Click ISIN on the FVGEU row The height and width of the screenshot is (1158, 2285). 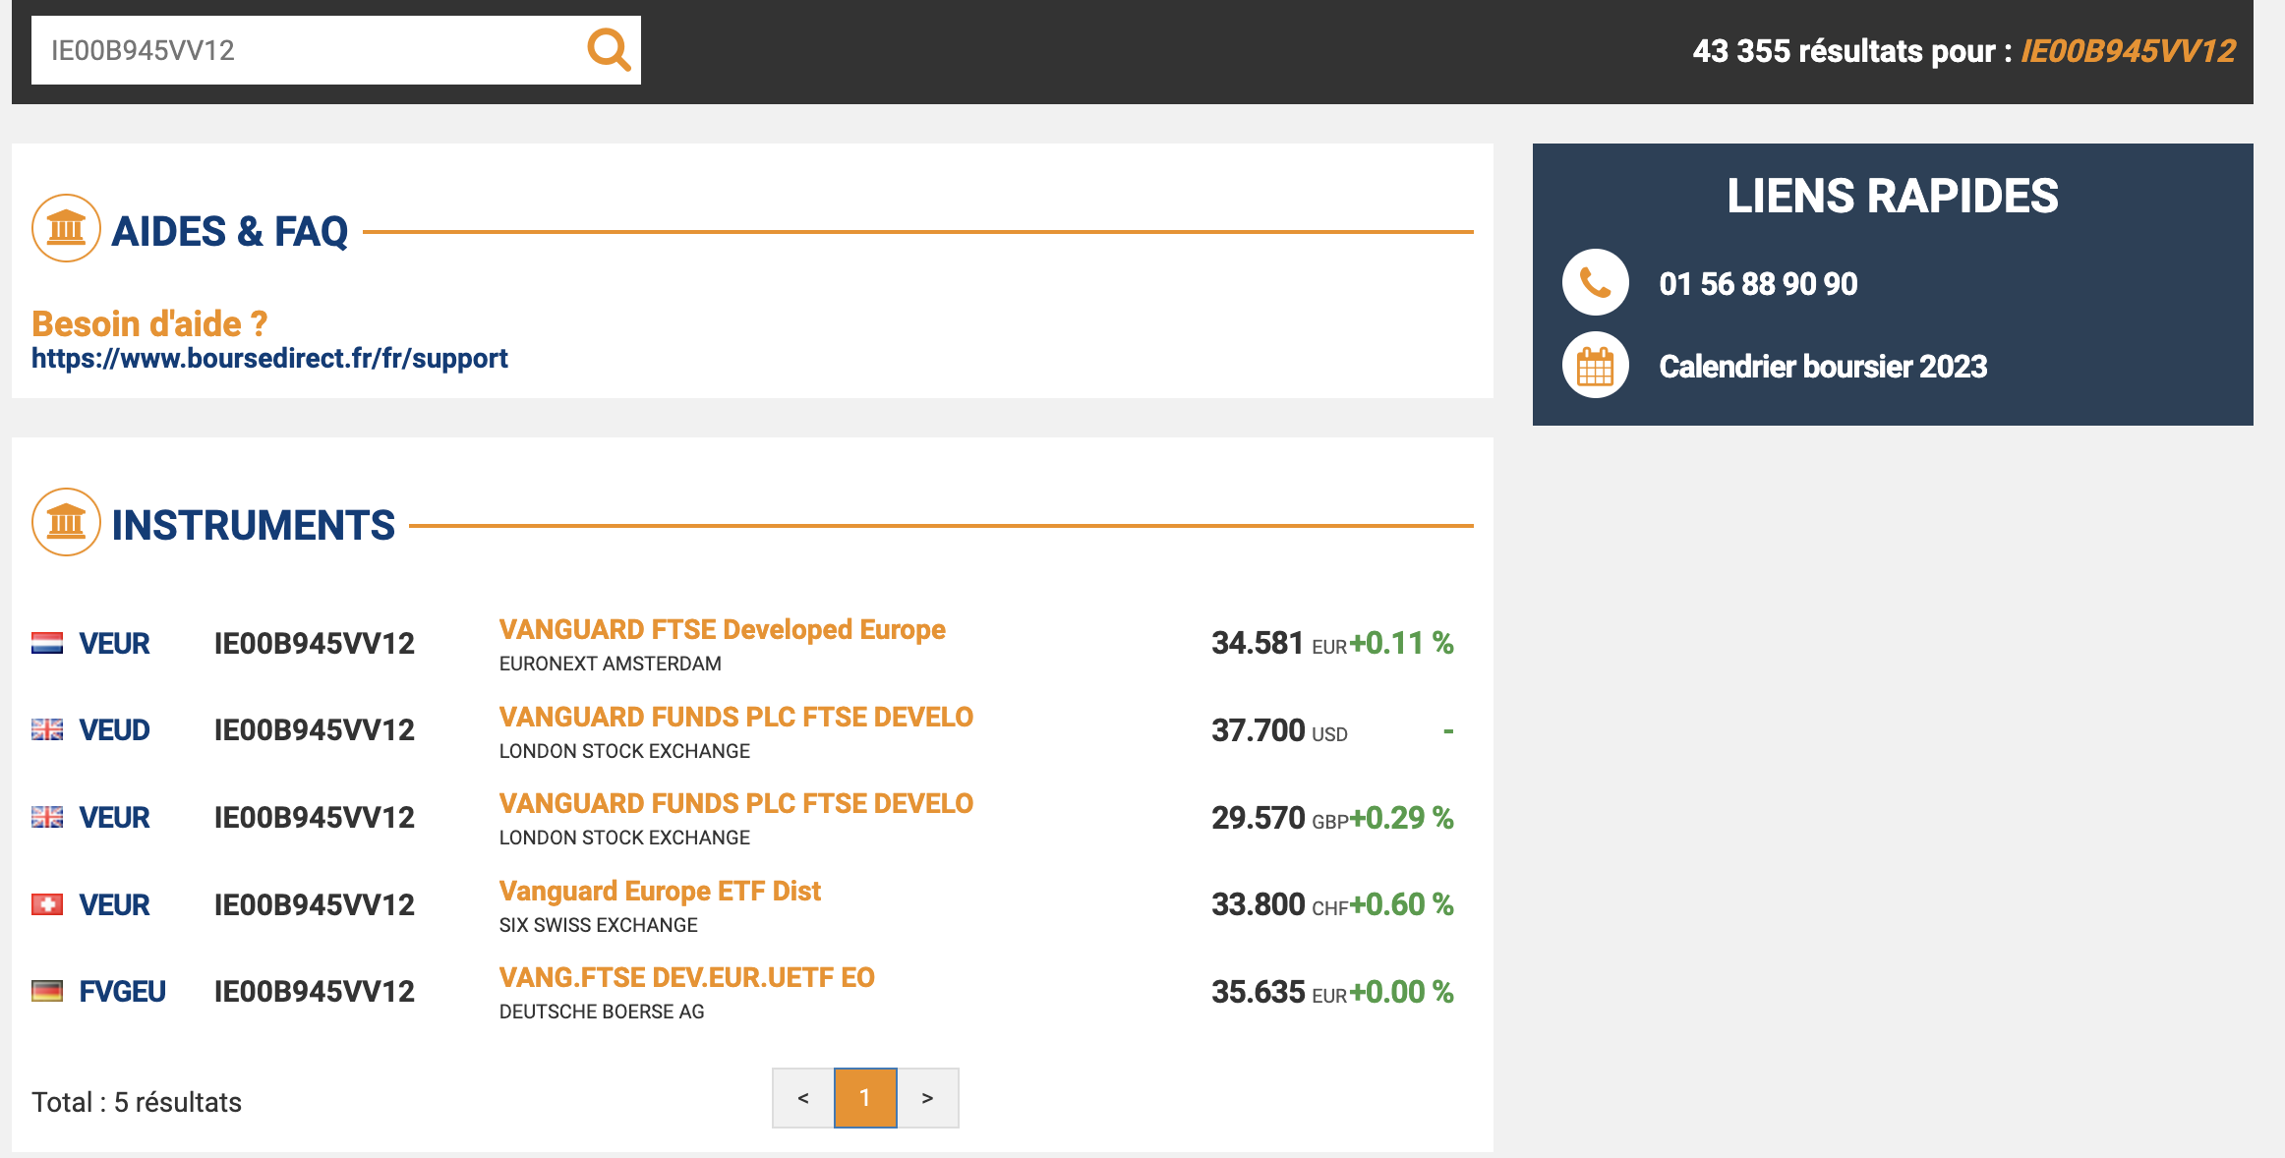[x=315, y=991]
